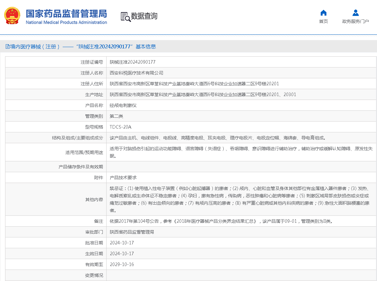Click the small document icon before 境内医疗器械

click(x=7, y=47)
